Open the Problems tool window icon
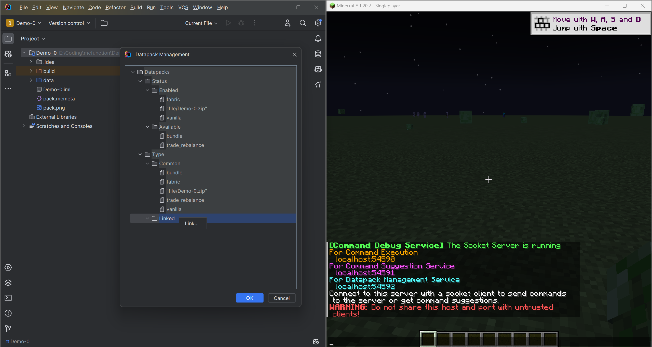The width and height of the screenshot is (652, 347). (x=8, y=313)
